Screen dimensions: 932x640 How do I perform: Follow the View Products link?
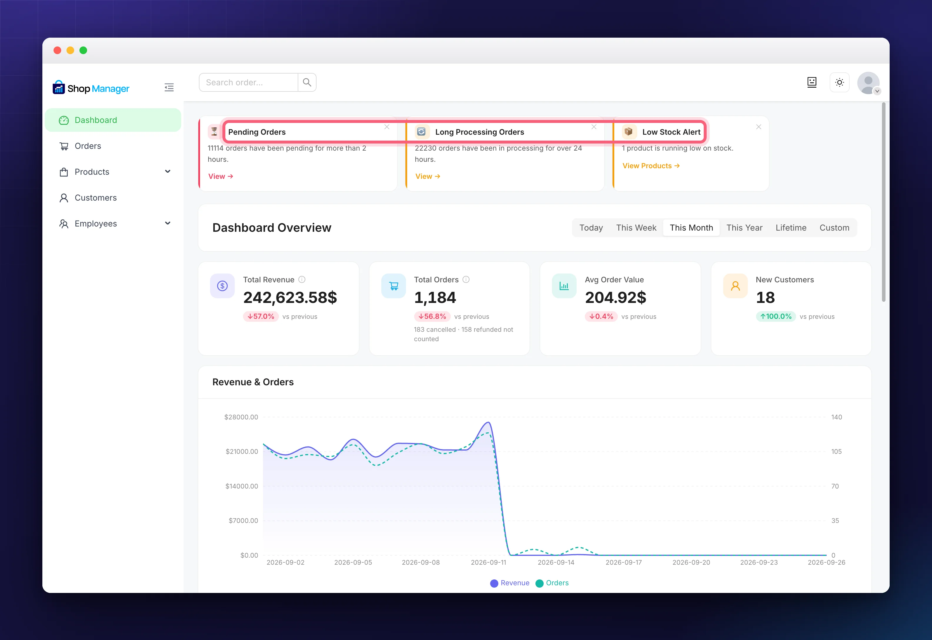651,166
